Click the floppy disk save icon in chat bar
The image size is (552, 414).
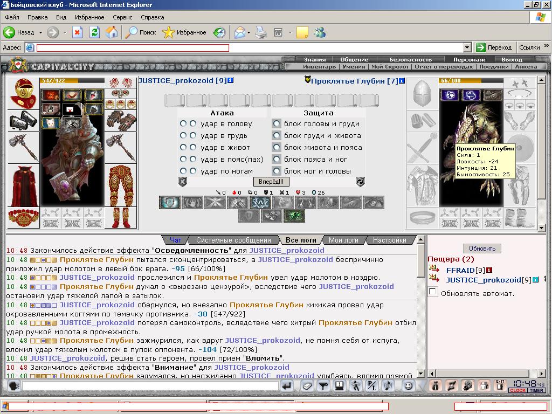(x=340, y=386)
